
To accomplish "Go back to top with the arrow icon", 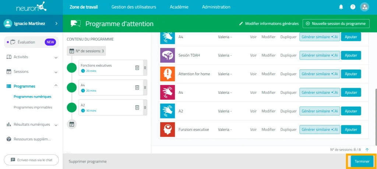I will click(367, 150).
